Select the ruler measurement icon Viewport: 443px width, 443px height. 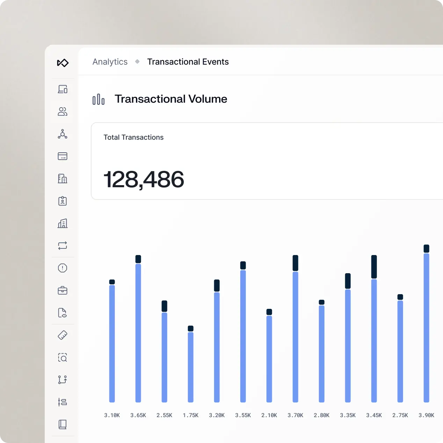pyautogui.click(x=63, y=335)
